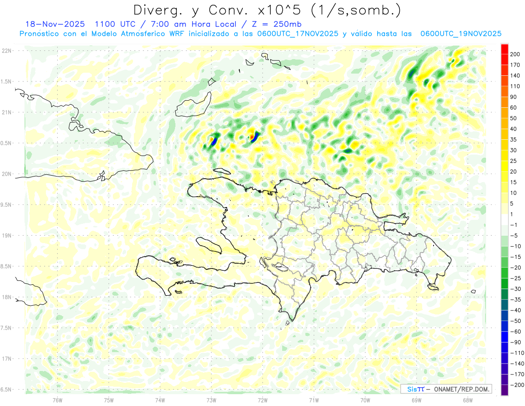Screen dimensions: 525x406
Task: Click the '7.5N' latitude label
Action: (7, 328)
